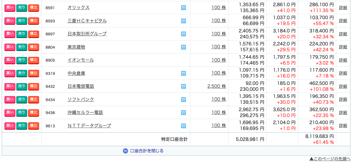Viewport: 354px width, 163px height.
Task: Click the 100 株 link for イオンモール
Action: (x=219, y=60)
